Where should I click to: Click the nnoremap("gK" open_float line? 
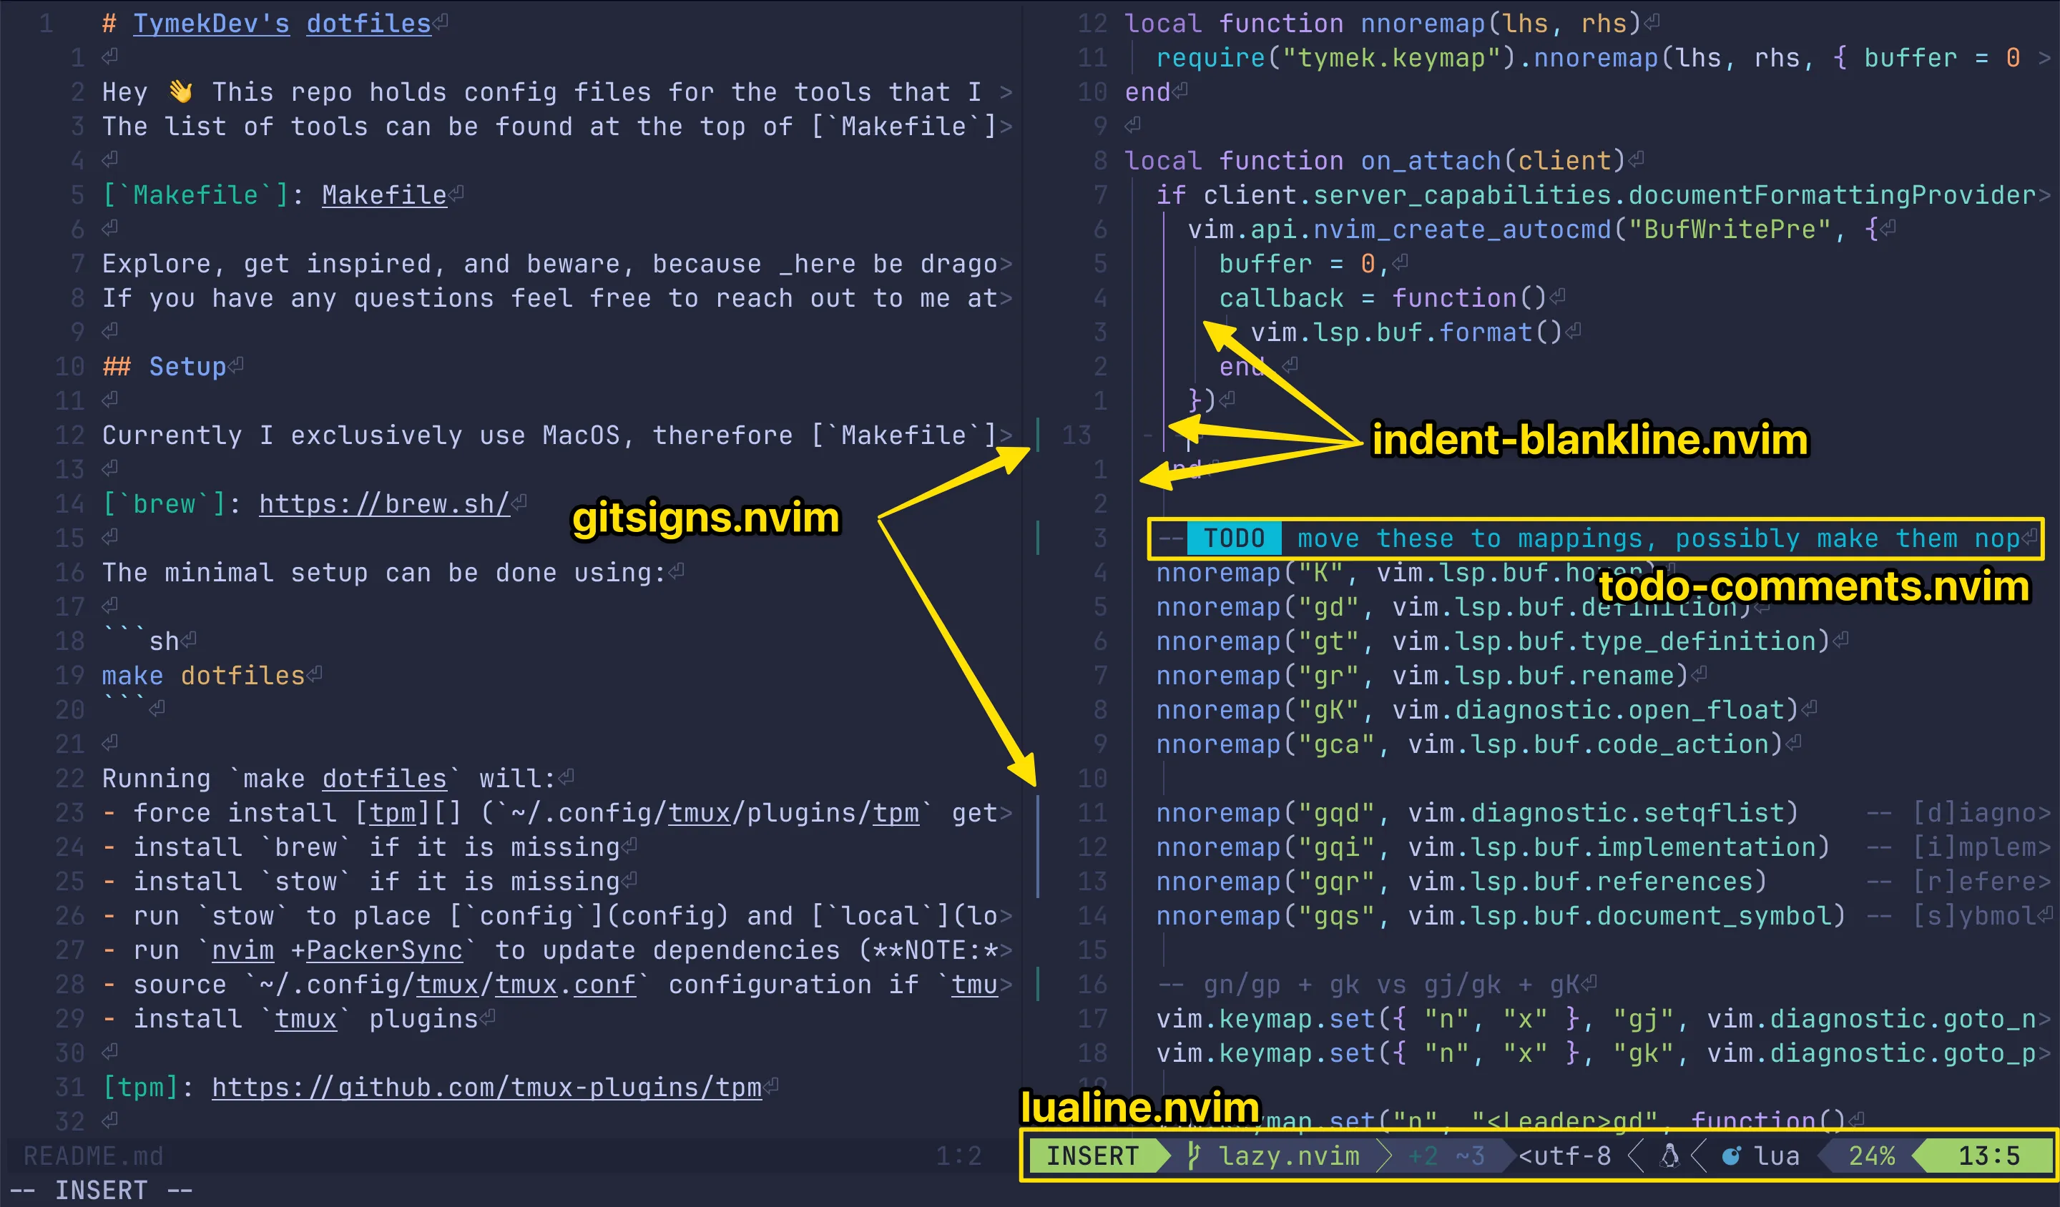pyautogui.click(x=1478, y=709)
